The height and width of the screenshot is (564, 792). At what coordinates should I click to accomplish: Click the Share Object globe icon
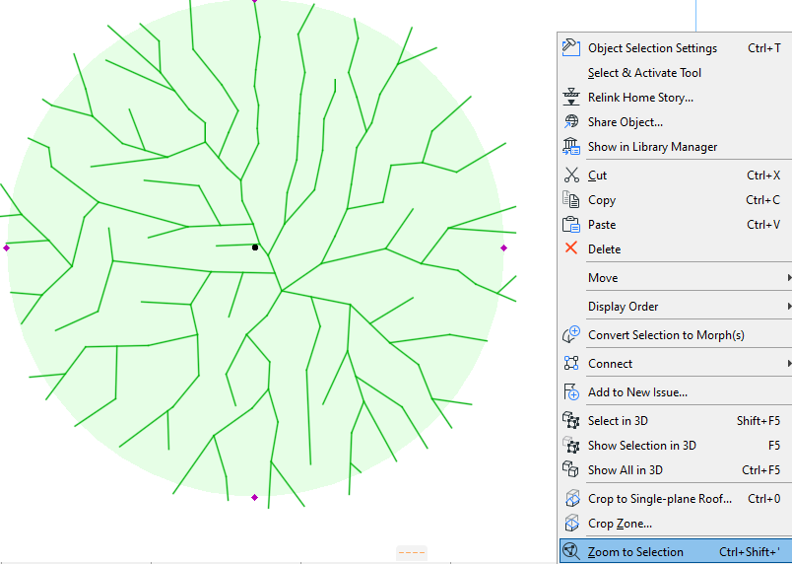click(x=571, y=122)
